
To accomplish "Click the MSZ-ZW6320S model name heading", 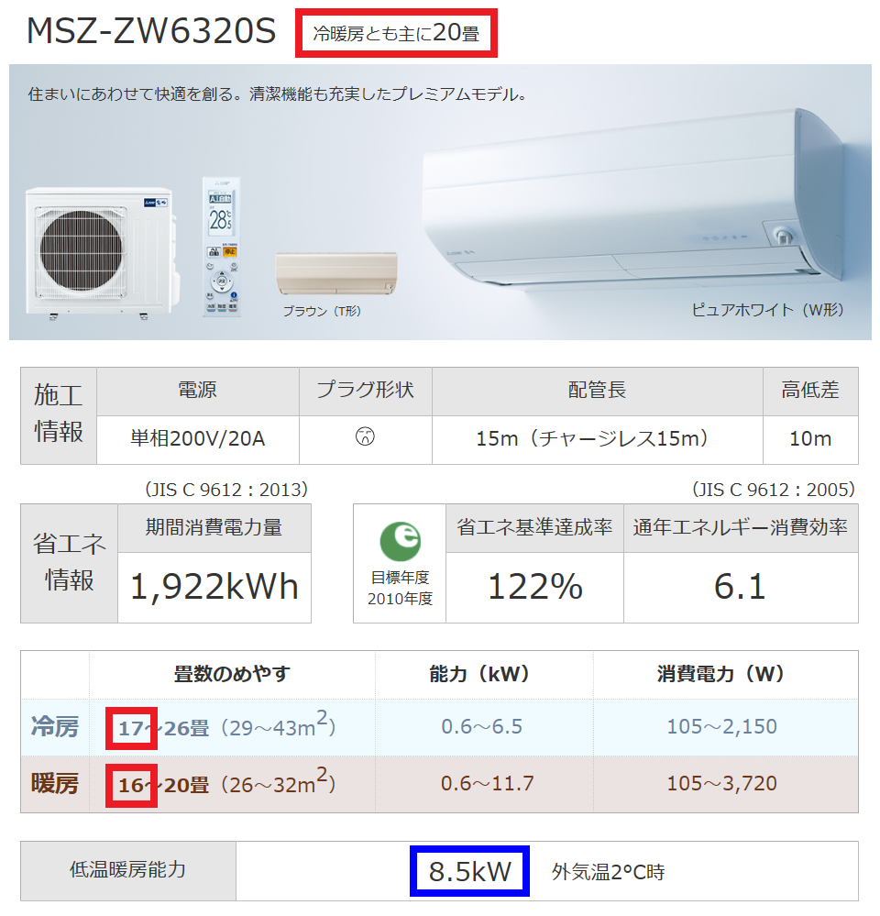I will (151, 31).
